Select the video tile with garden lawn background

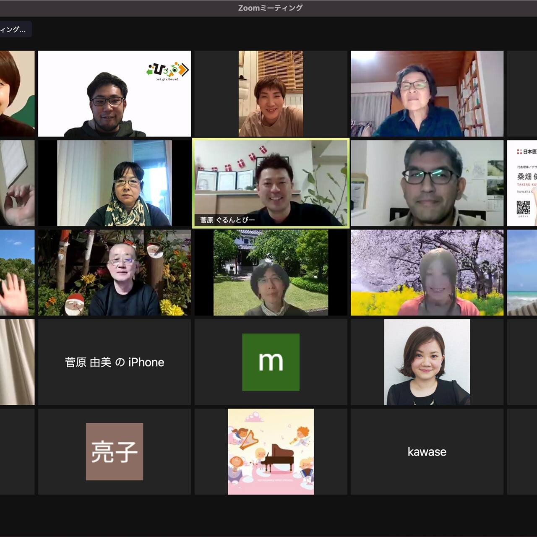pos(271,273)
